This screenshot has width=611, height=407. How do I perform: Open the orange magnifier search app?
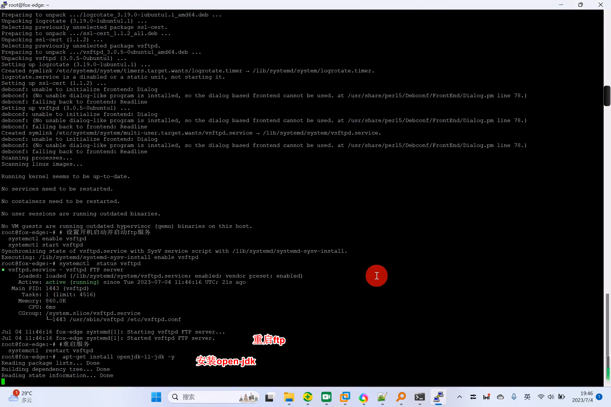[x=401, y=397]
